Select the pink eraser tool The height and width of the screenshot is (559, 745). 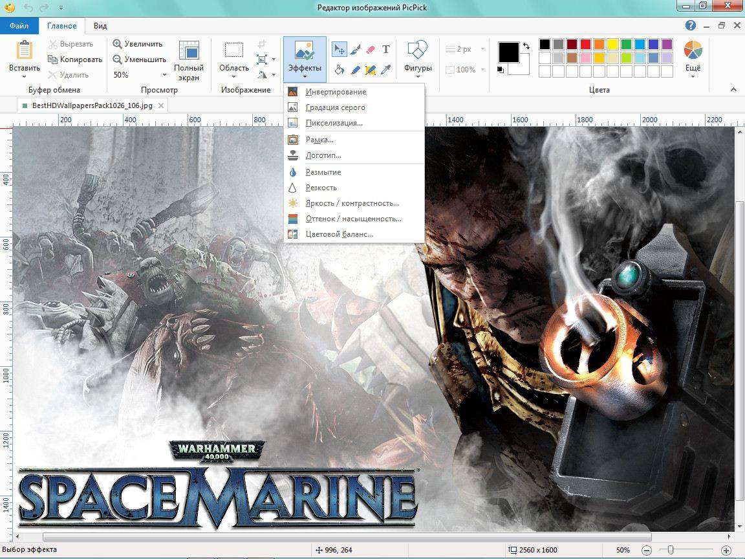(371, 49)
